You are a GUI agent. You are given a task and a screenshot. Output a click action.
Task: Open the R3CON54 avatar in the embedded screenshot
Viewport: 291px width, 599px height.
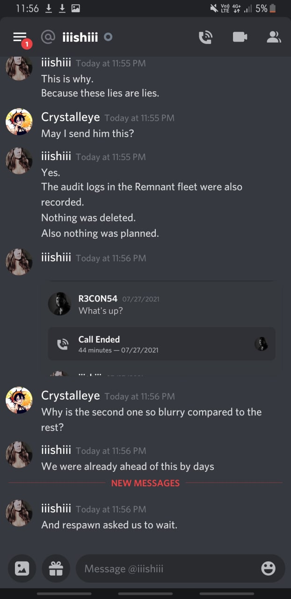click(x=59, y=304)
